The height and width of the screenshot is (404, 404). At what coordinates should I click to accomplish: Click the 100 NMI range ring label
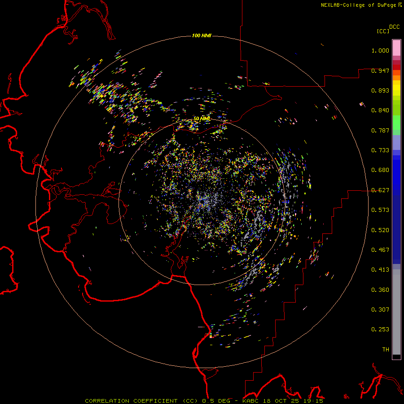tap(202, 35)
